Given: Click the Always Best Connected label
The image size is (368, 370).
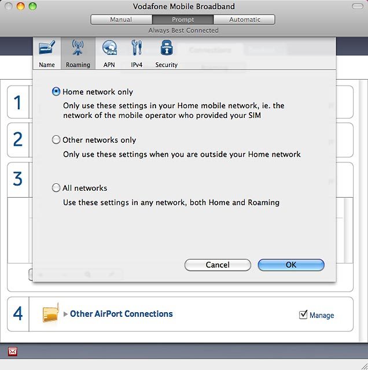Looking at the screenshot, I should tap(183, 31).
